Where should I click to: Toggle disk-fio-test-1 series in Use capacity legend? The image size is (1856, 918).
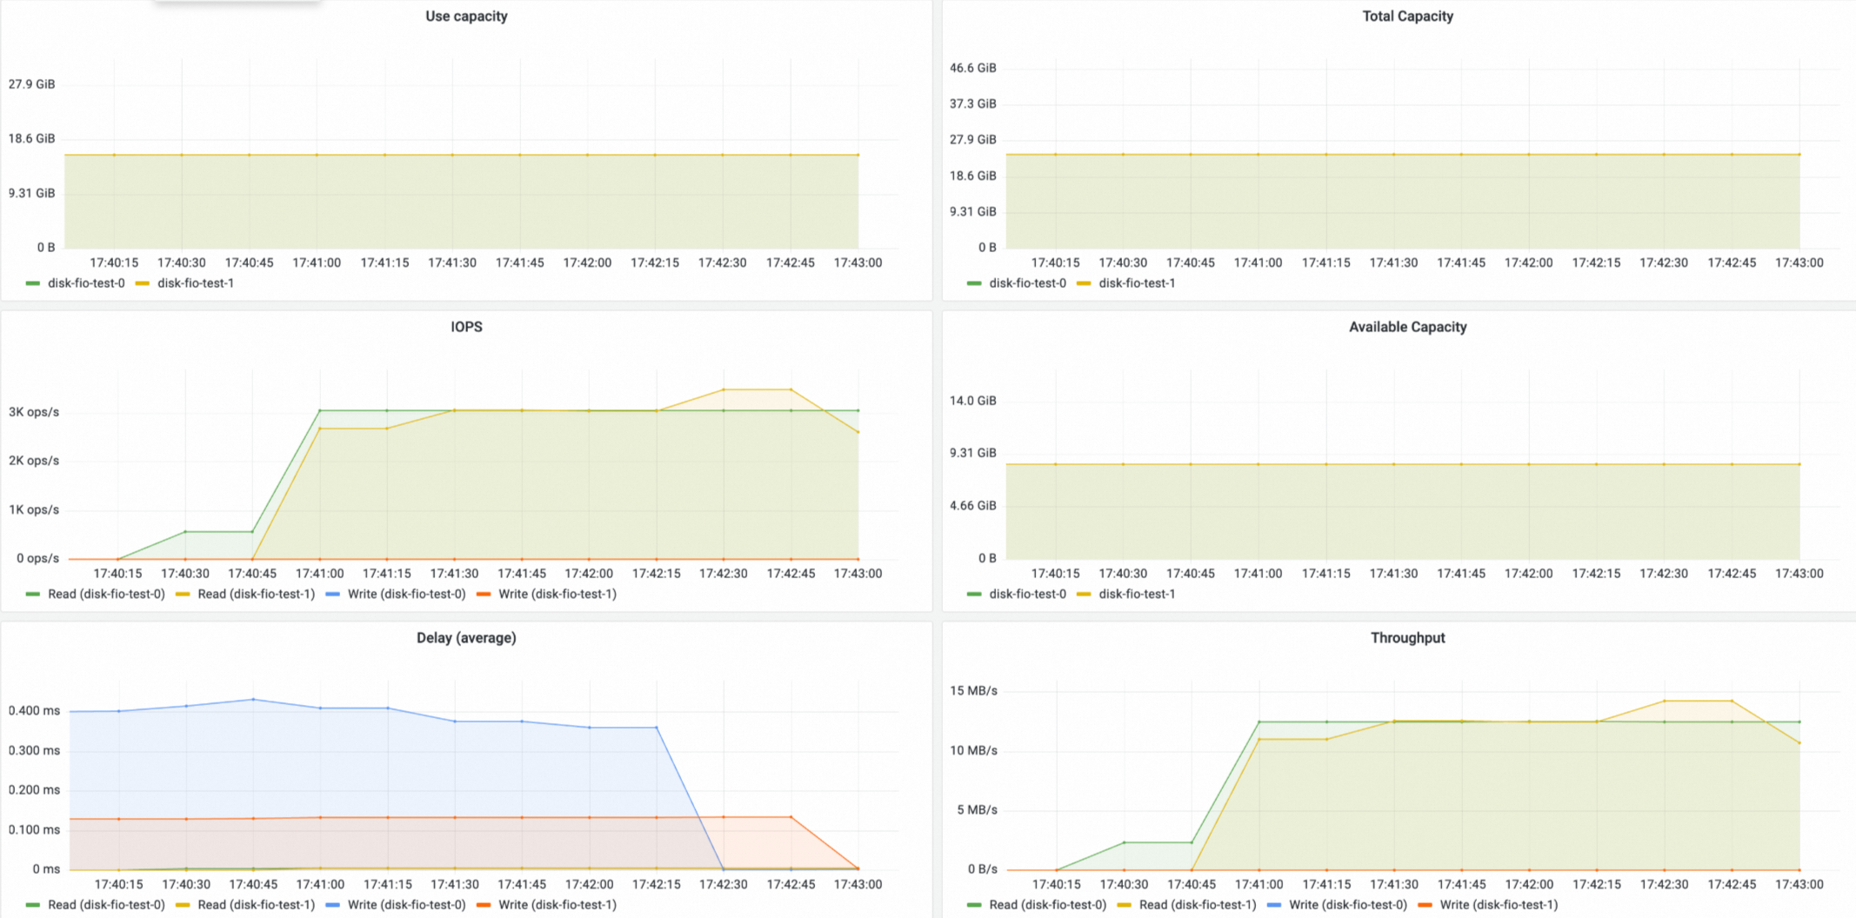pos(196,283)
